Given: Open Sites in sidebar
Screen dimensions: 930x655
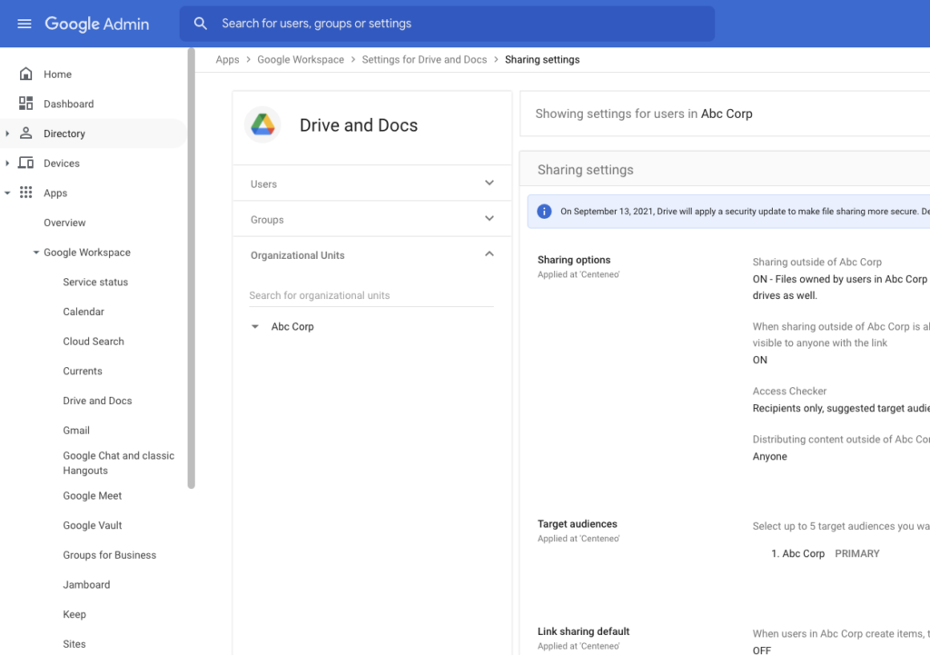Looking at the screenshot, I should [x=74, y=644].
